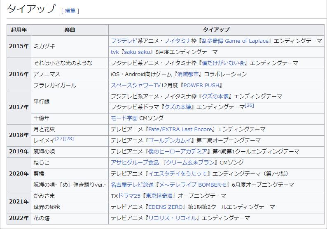Click the タイアップ column header

[x=216, y=30]
